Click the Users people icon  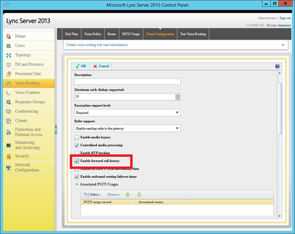tap(9, 46)
